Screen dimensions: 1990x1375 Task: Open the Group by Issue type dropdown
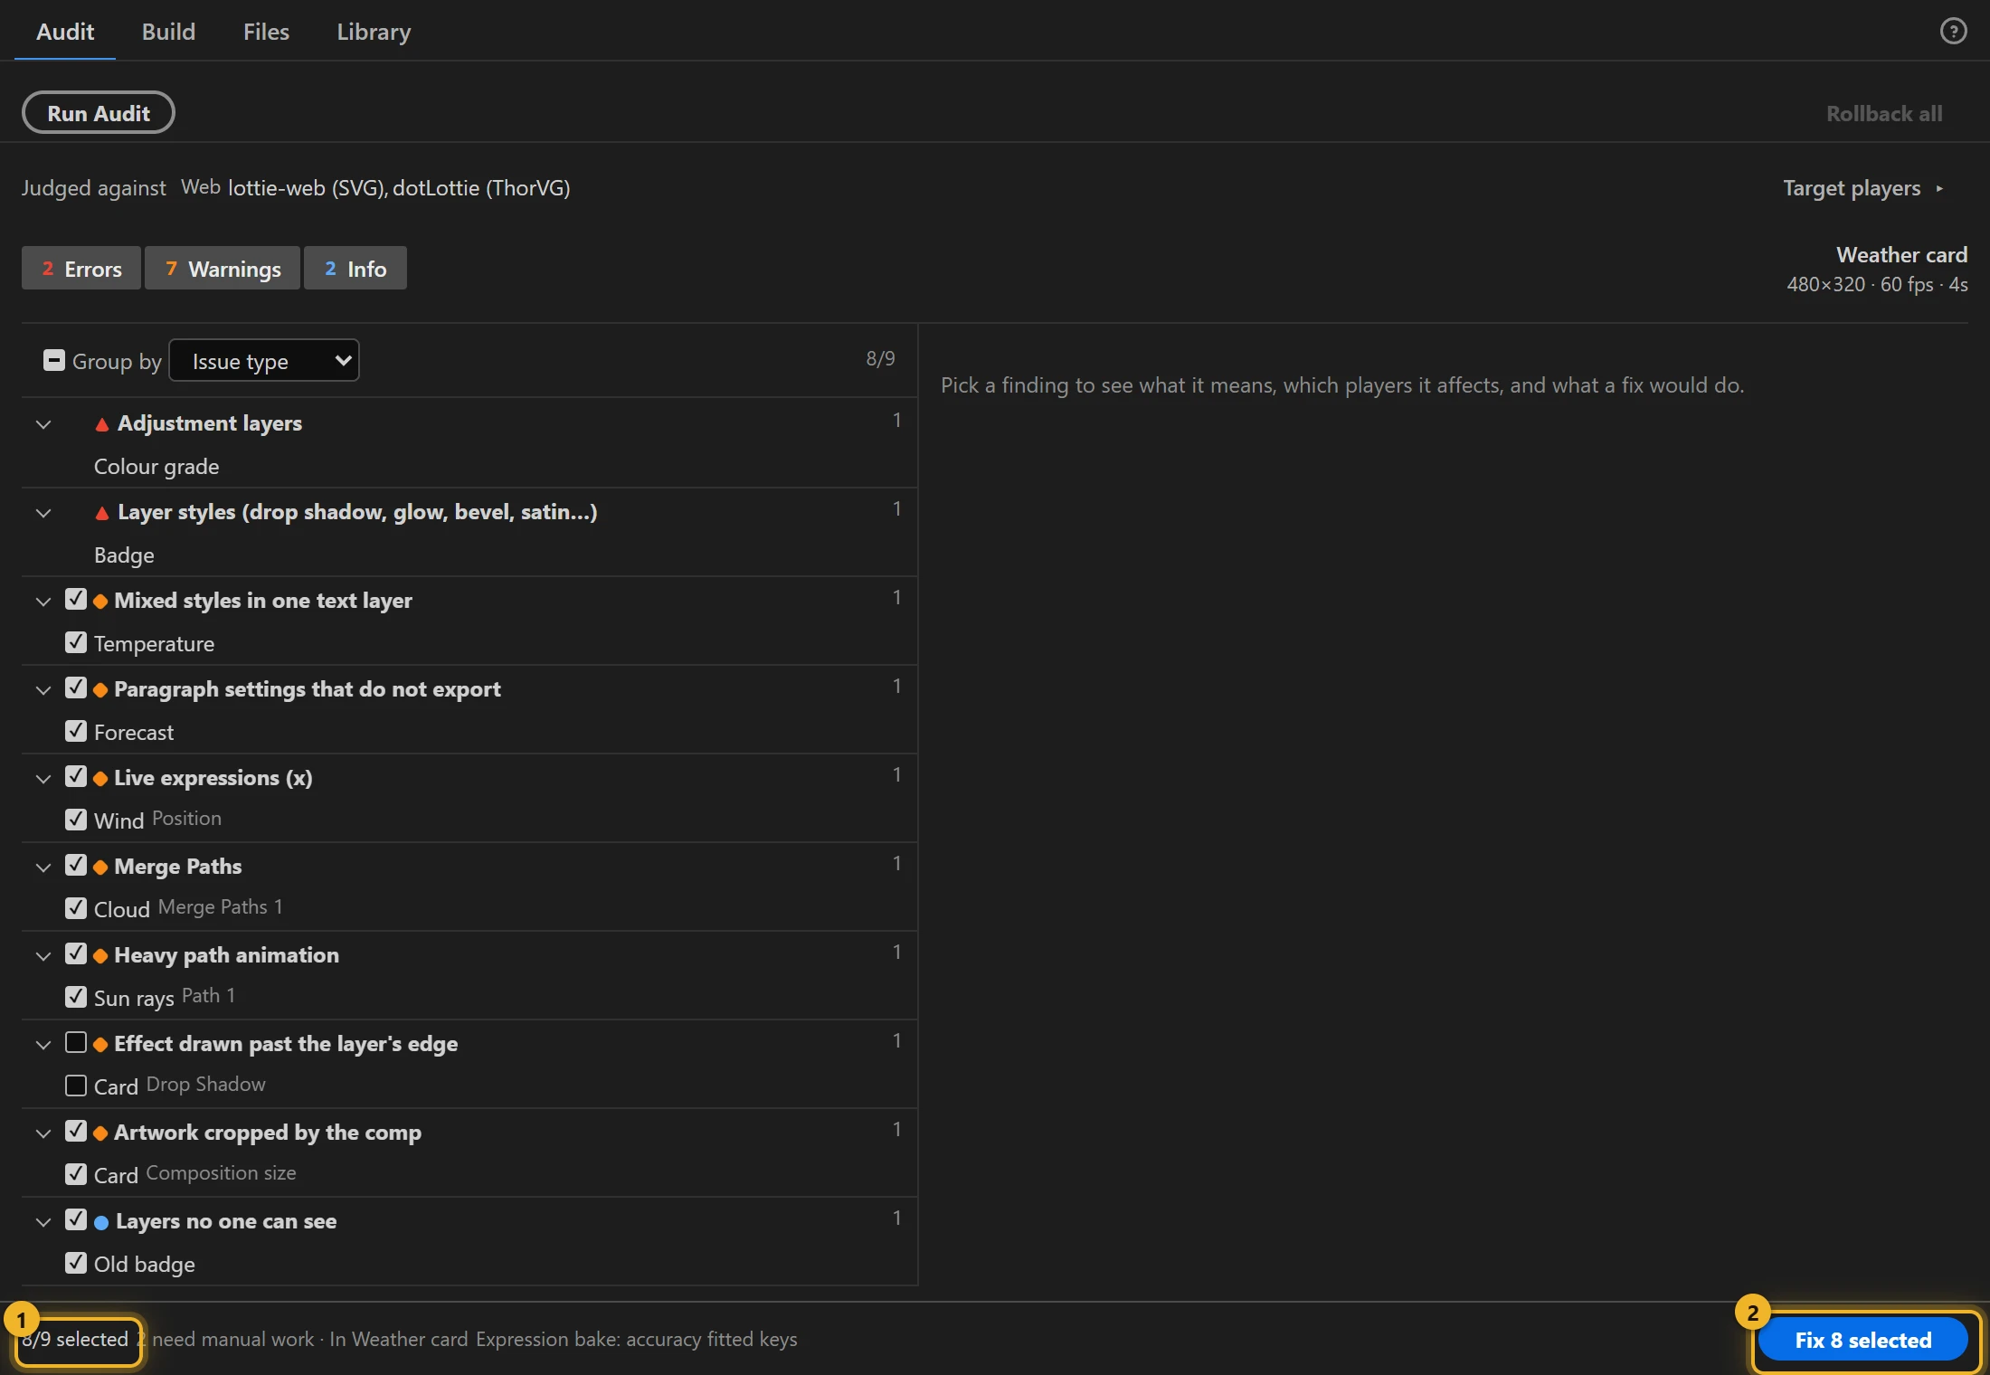click(264, 360)
